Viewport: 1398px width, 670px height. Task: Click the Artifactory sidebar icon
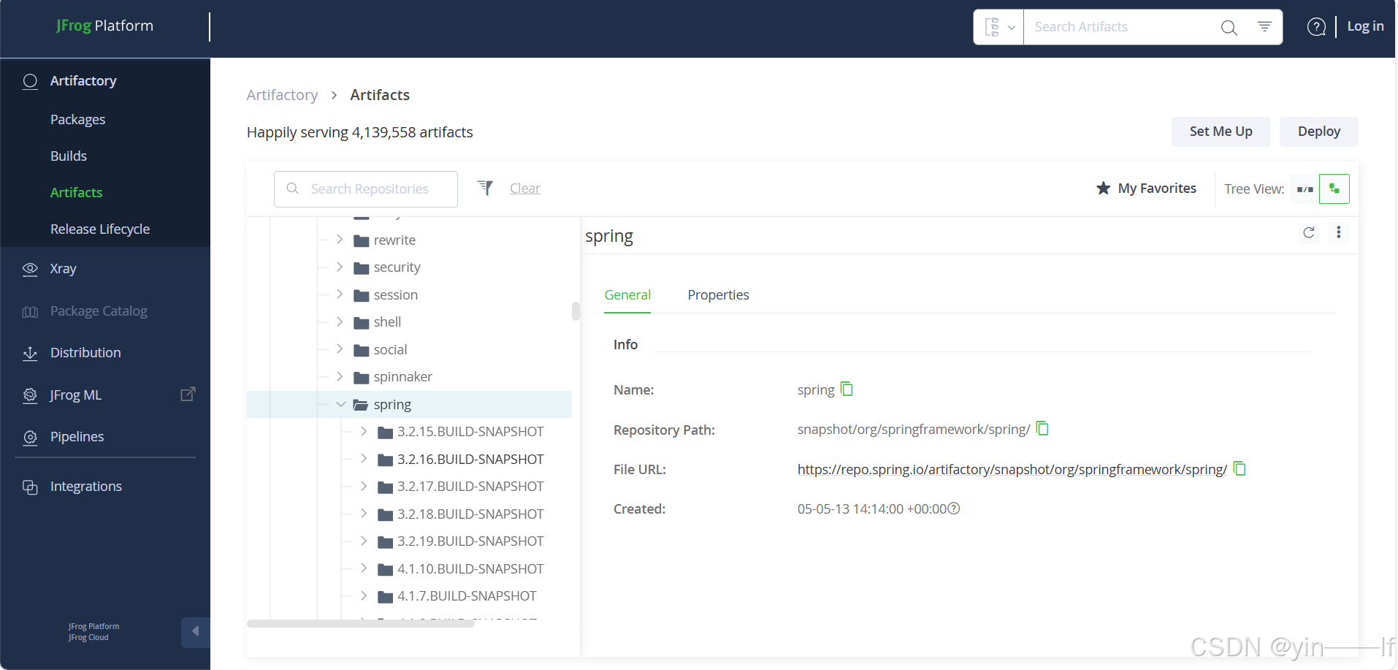click(30, 81)
